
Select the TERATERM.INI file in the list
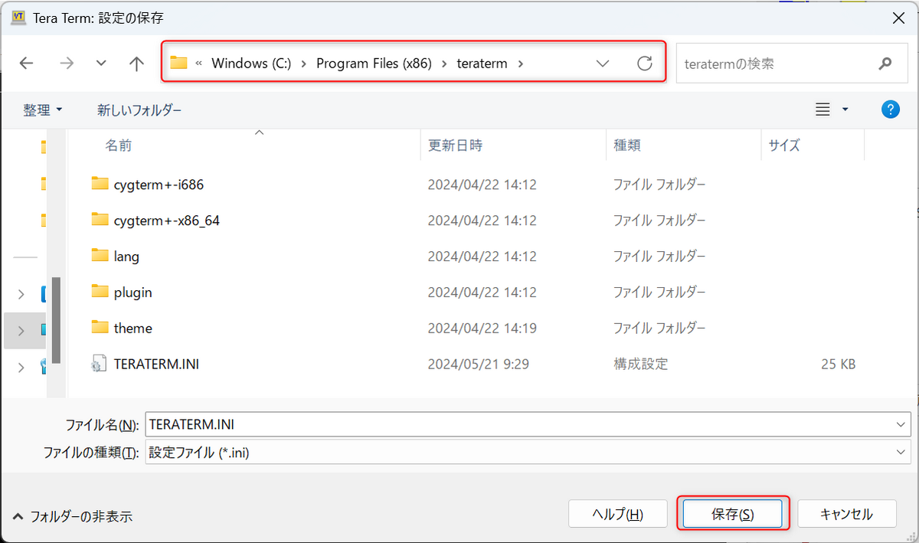[158, 364]
